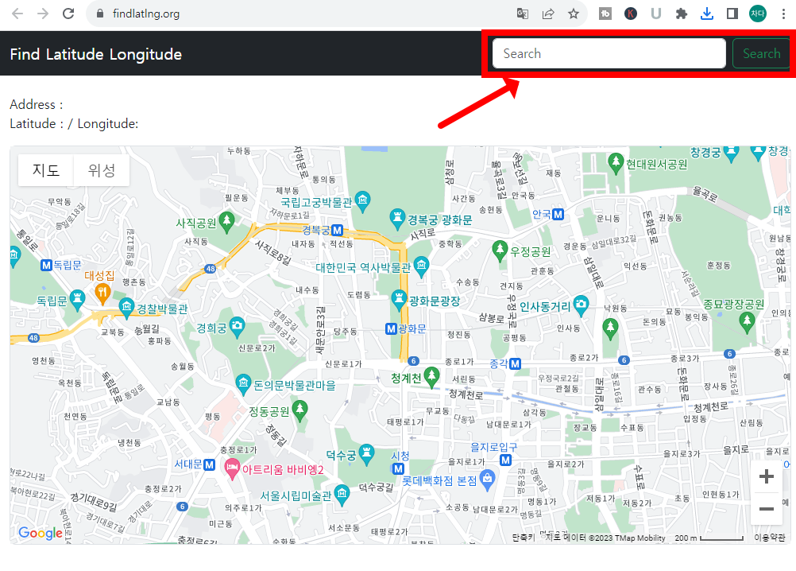796x571 pixels.
Task: Toggle the 200 m map scale bar
Action: click(x=709, y=538)
